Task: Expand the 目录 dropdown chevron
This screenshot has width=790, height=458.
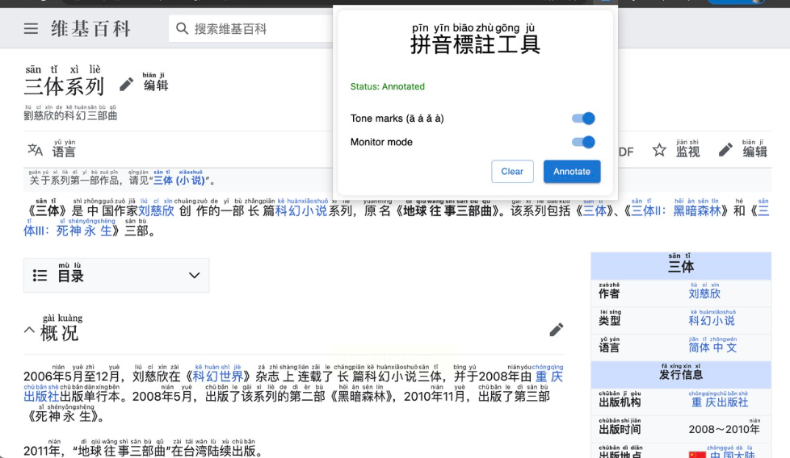Action: point(194,276)
